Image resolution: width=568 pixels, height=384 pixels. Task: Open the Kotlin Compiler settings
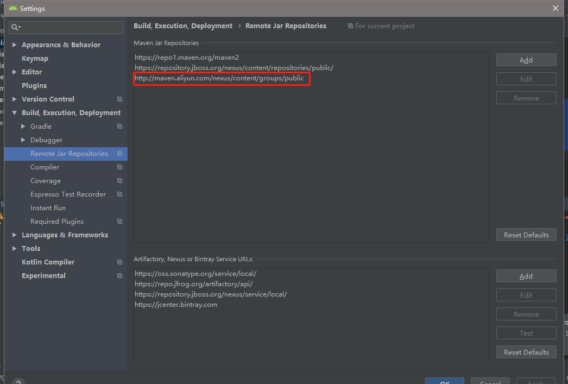coord(48,262)
